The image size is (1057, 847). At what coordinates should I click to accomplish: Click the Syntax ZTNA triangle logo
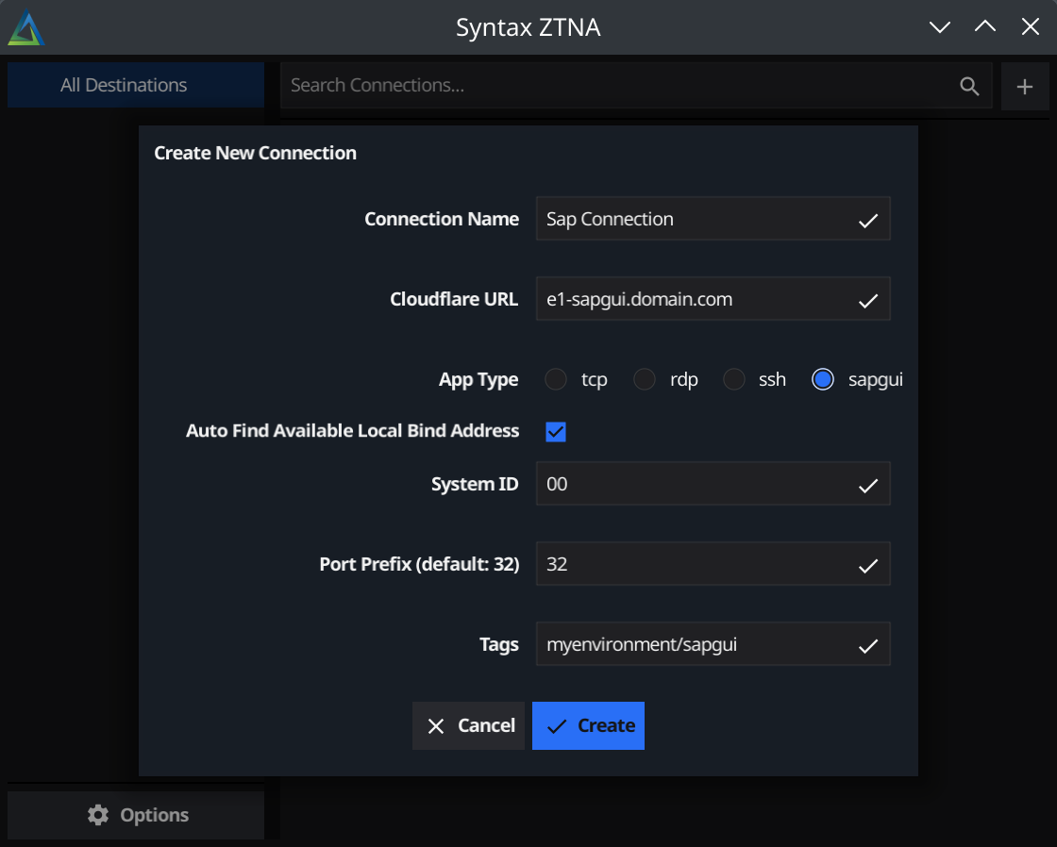[x=25, y=27]
